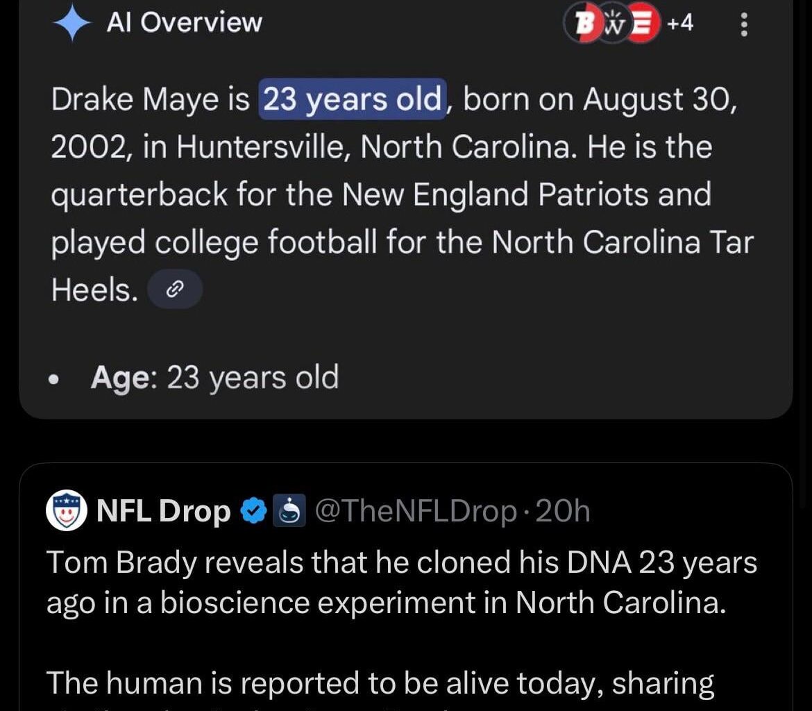This screenshot has width=812, height=711.
Task: Expand the "+4" additional sources
Action: coord(679,24)
